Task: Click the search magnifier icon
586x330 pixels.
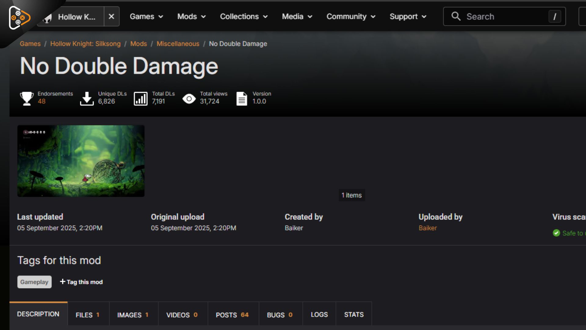Action: click(456, 16)
